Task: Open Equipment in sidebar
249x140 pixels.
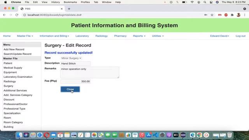Action: 10,72
